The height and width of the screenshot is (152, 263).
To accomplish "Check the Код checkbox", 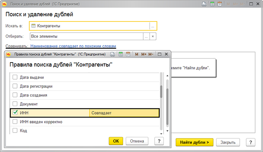I will (x=15, y=130).
